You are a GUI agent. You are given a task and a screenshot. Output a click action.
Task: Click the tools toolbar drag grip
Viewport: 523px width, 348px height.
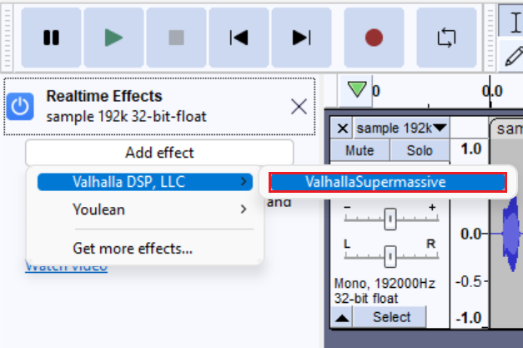[490, 38]
